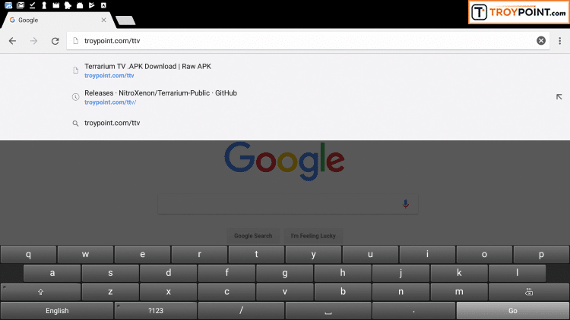Tap the h key on the keyboard
The image size is (570, 320).
click(x=343, y=273)
